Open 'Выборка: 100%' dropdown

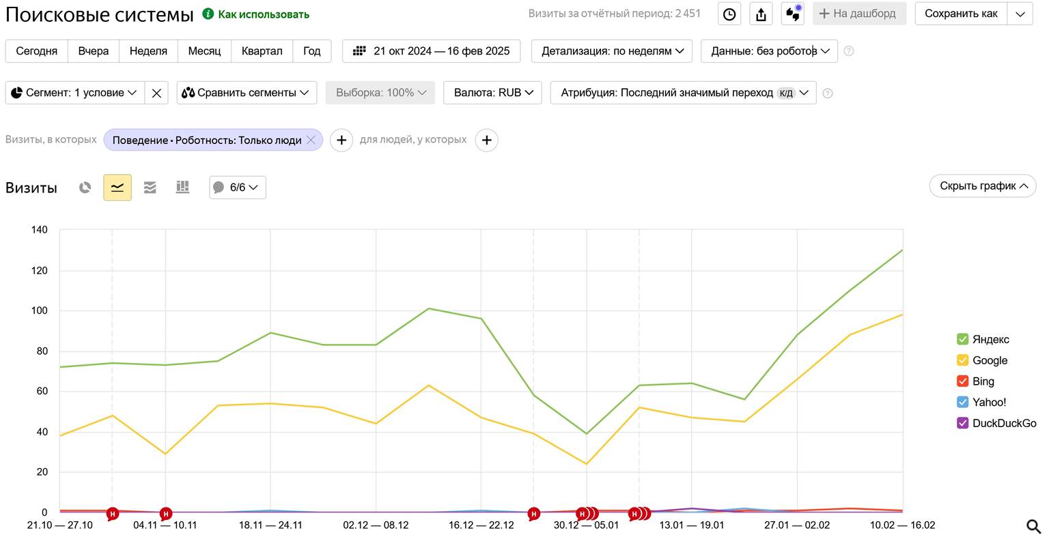[380, 93]
